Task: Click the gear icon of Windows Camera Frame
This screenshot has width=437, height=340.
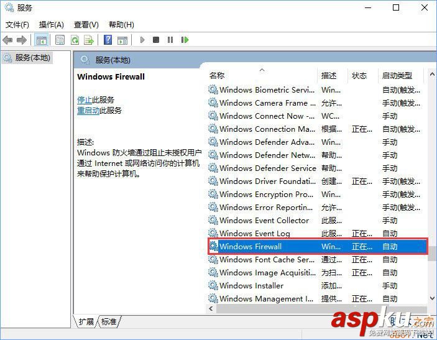Action: (x=213, y=103)
